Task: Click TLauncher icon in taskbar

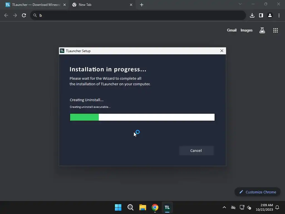Action: 167,207
